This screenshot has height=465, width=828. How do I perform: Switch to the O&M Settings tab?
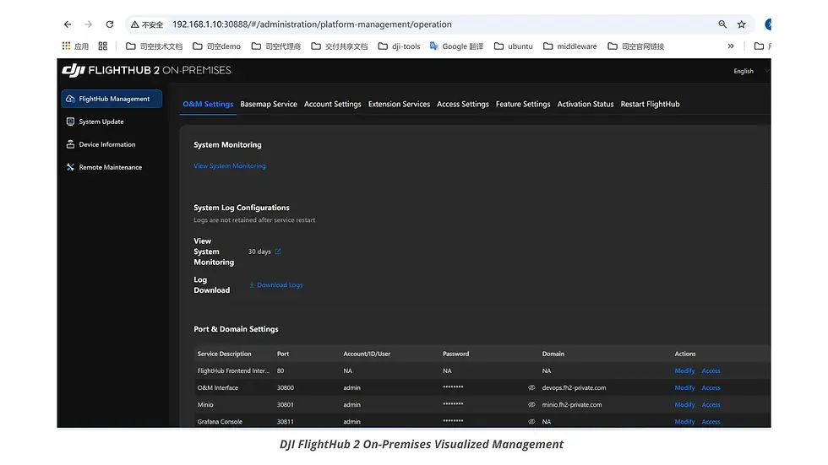208,104
